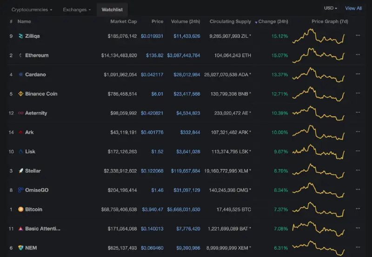
Task: Open the three-dot menu for Ark row
Action: click(x=358, y=132)
